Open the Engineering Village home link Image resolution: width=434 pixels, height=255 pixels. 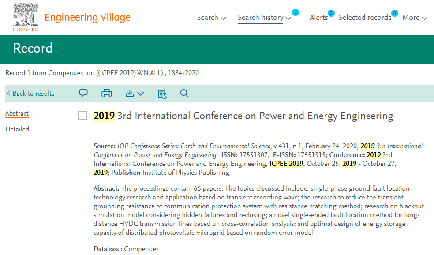87,18
